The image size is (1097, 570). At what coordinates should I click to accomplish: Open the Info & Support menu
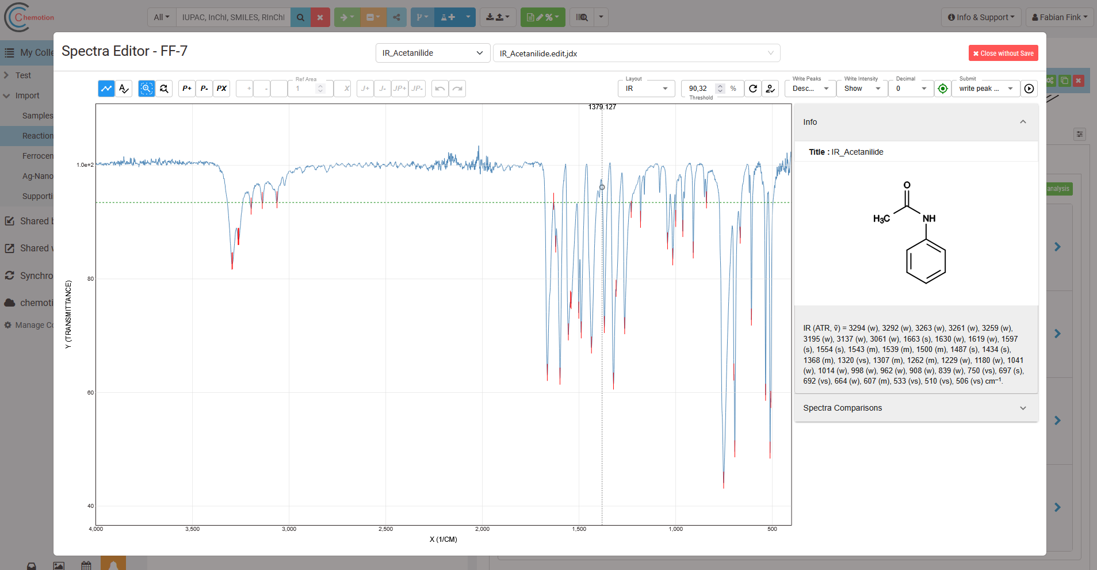[x=980, y=17]
